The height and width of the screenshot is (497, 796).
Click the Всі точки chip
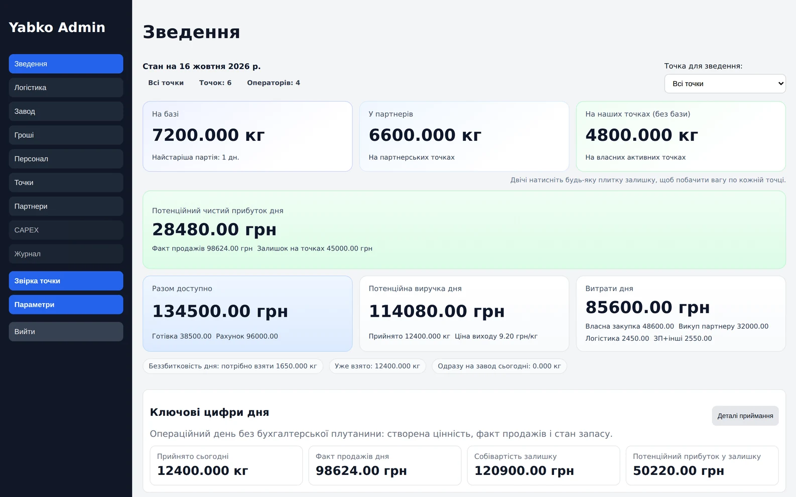[x=166, y=83]
